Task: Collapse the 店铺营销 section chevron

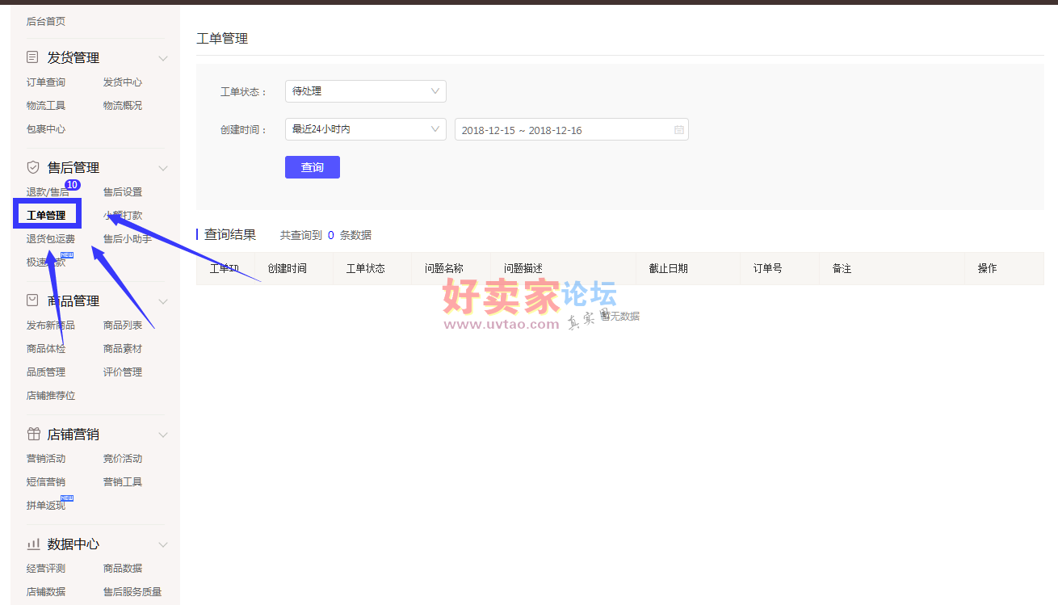Action: (162, 435)
